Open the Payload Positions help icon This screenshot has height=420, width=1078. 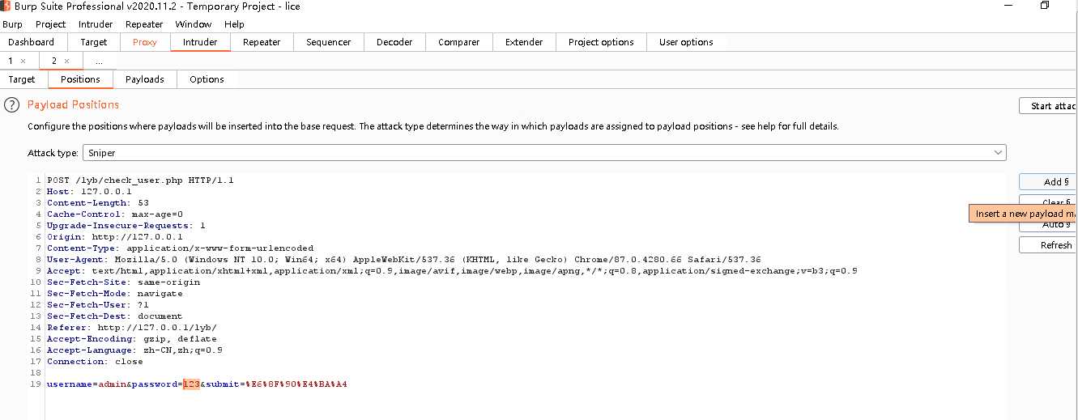point(11,105)
